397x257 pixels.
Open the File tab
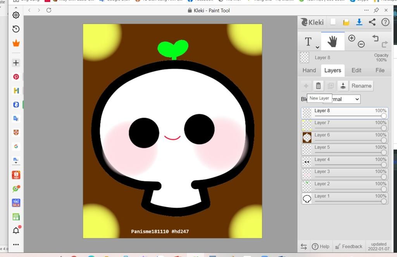click(x=380, y=70)
